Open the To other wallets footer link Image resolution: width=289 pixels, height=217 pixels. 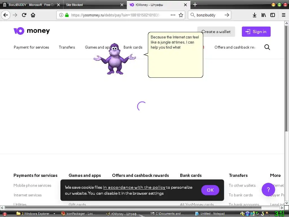(x=242, y=185)
